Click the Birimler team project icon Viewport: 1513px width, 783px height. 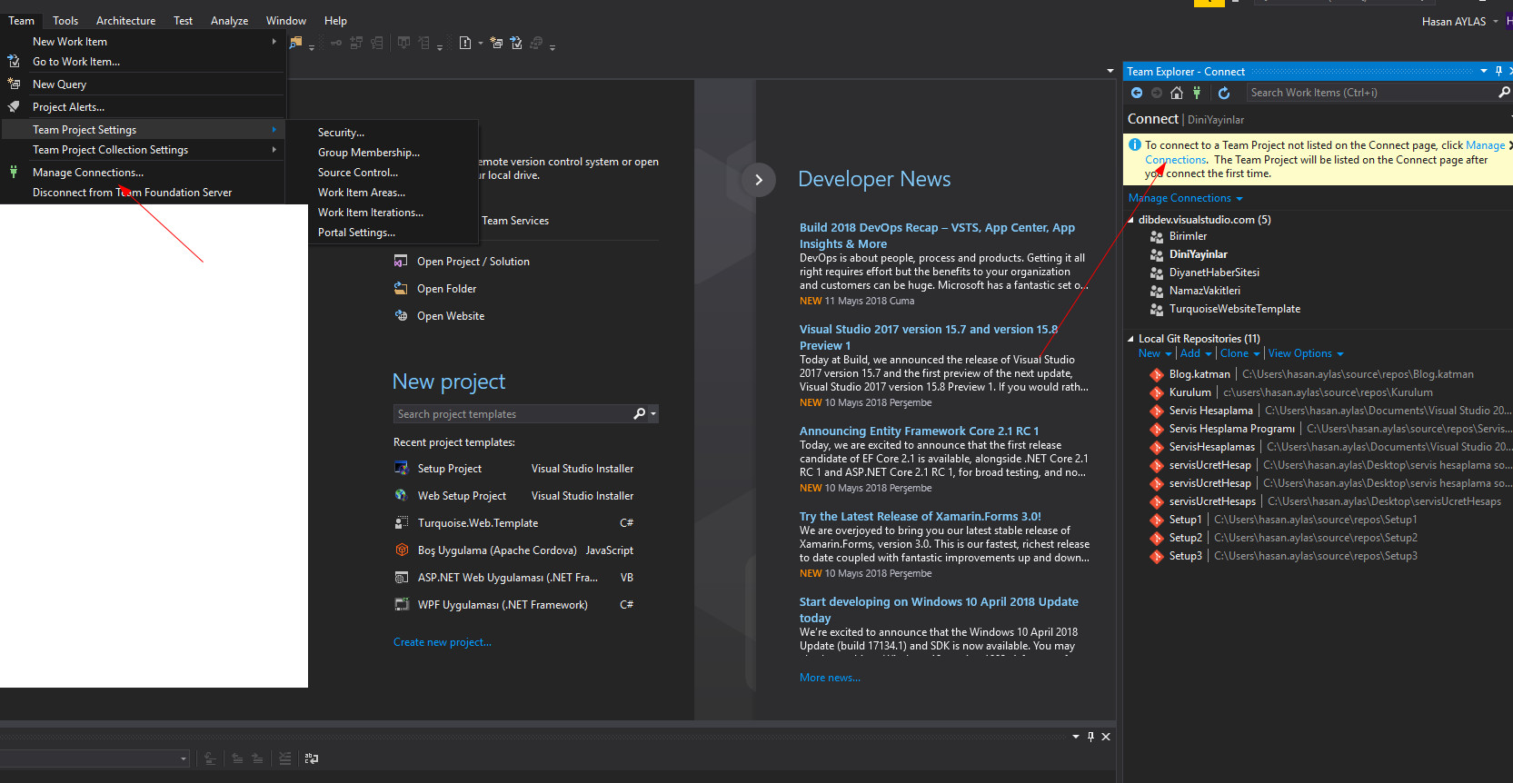coord(1157,236)
